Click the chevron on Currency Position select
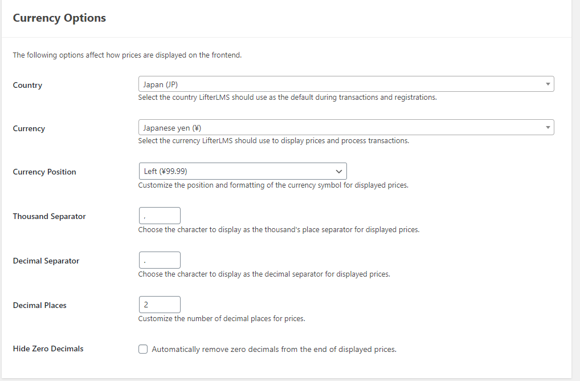The height and width of the screenshot is (381, 580). click(x=338, y=172)
